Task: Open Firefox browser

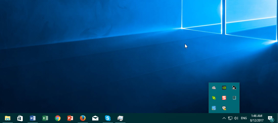Action: (83, 118)
